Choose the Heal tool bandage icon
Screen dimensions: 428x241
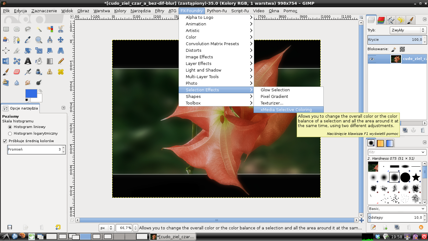tap(61, 72)
